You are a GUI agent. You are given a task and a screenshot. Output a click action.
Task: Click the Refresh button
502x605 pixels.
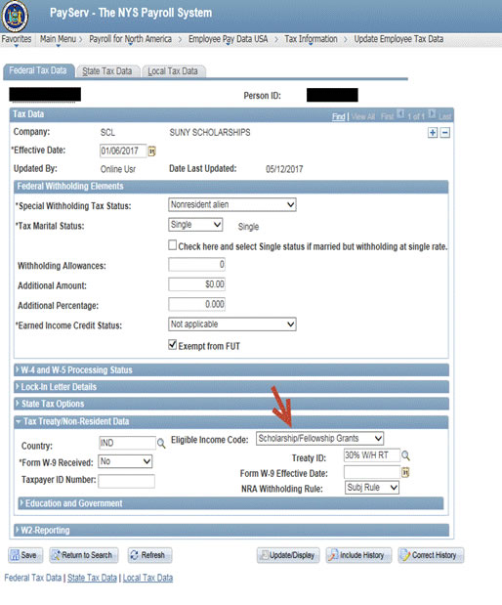(149, 555)
